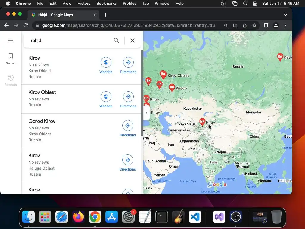Open the Kirov Oblast result title
The height and width of the screenshot is (229, 305).
pos(42,92)
